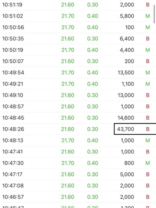Select the 10:48:13 trade row
Viewport: 156px width, 208px height.
pos(78,140)
